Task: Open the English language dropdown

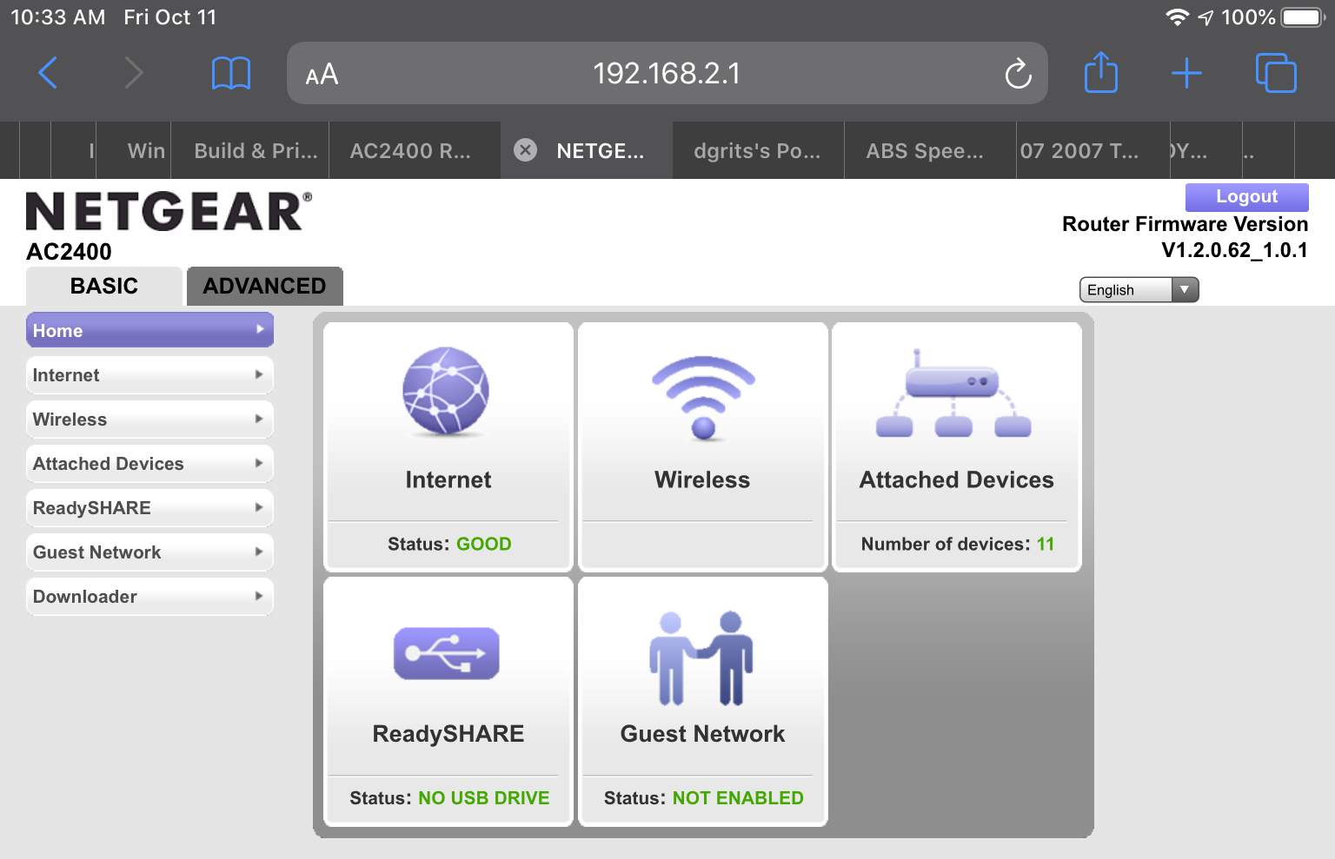Action: (x=1139, y=290)
